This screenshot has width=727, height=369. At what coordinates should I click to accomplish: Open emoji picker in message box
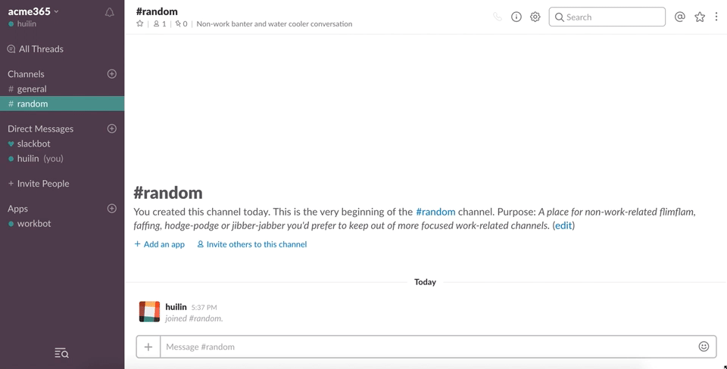pos(704,346)
